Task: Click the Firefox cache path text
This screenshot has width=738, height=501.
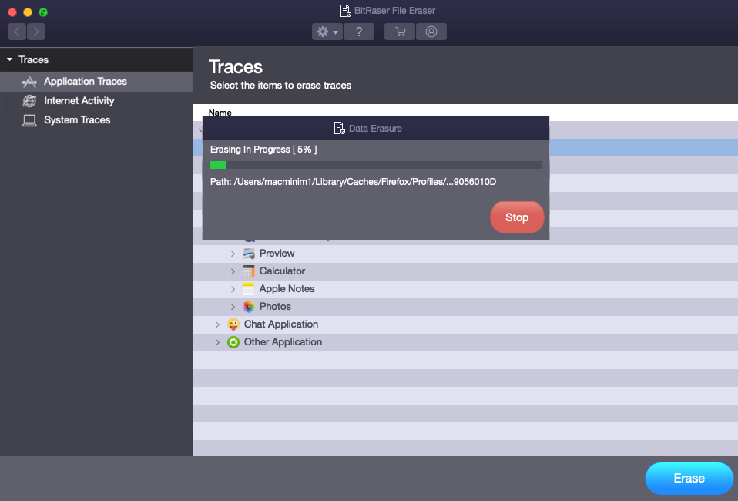Action: click(x=353, y=182)
